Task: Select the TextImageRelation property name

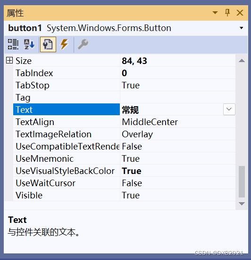Action: tap(54, 134)
